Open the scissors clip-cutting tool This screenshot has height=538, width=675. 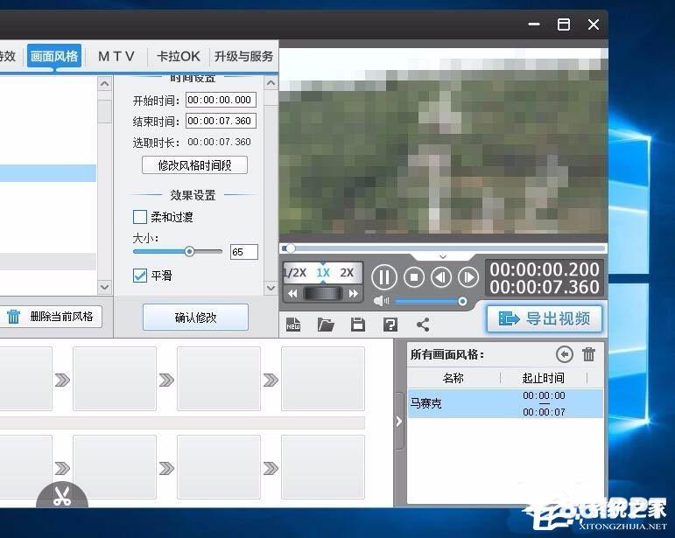[62, 495]
